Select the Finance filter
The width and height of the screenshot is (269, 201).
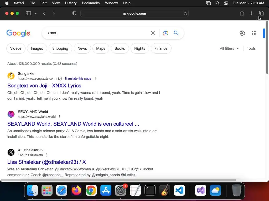click(161, 48)
